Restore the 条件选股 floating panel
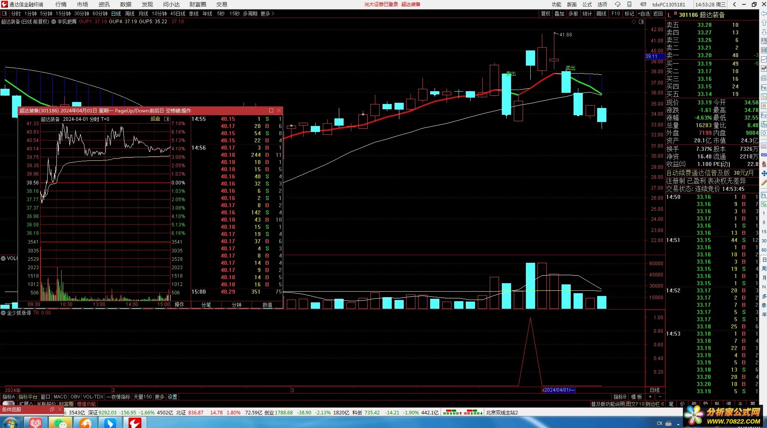The height and width of the screenshot is (428, 767). [52, 410]
